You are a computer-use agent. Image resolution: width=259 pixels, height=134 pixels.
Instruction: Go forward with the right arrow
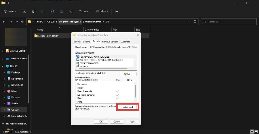coord(11,22)
